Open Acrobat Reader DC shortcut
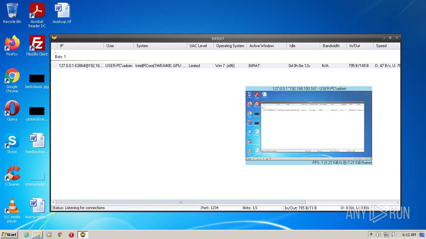Image resolution: width=426 pixels, height=239 pixels. click(37, 15)
